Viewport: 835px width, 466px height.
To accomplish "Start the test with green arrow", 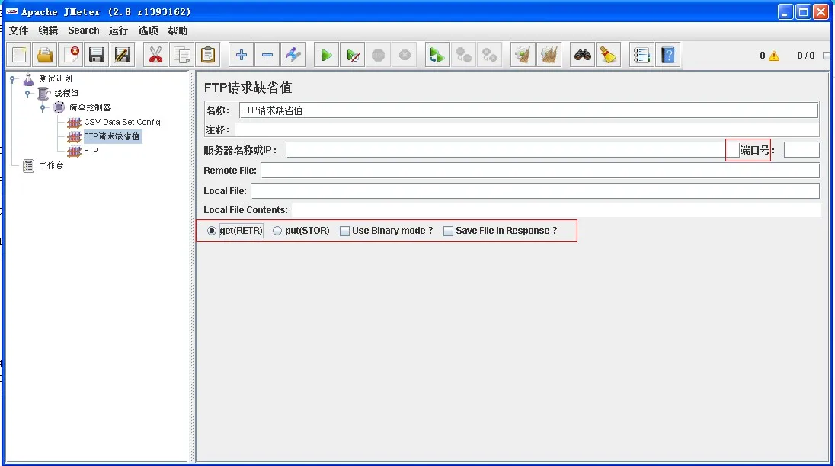I will (x=326, y=55).
